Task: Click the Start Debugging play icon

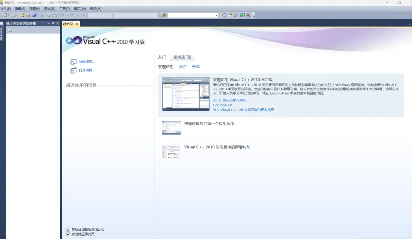Action: (x=84, y=15)
